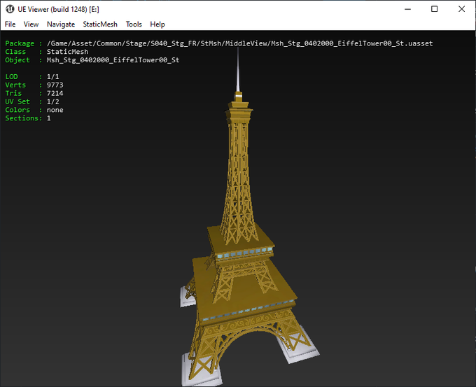Click the UE Viewer logo in title bar
Image resolution: width=476 pixels, height=387 pixels.
pos(10,8)
